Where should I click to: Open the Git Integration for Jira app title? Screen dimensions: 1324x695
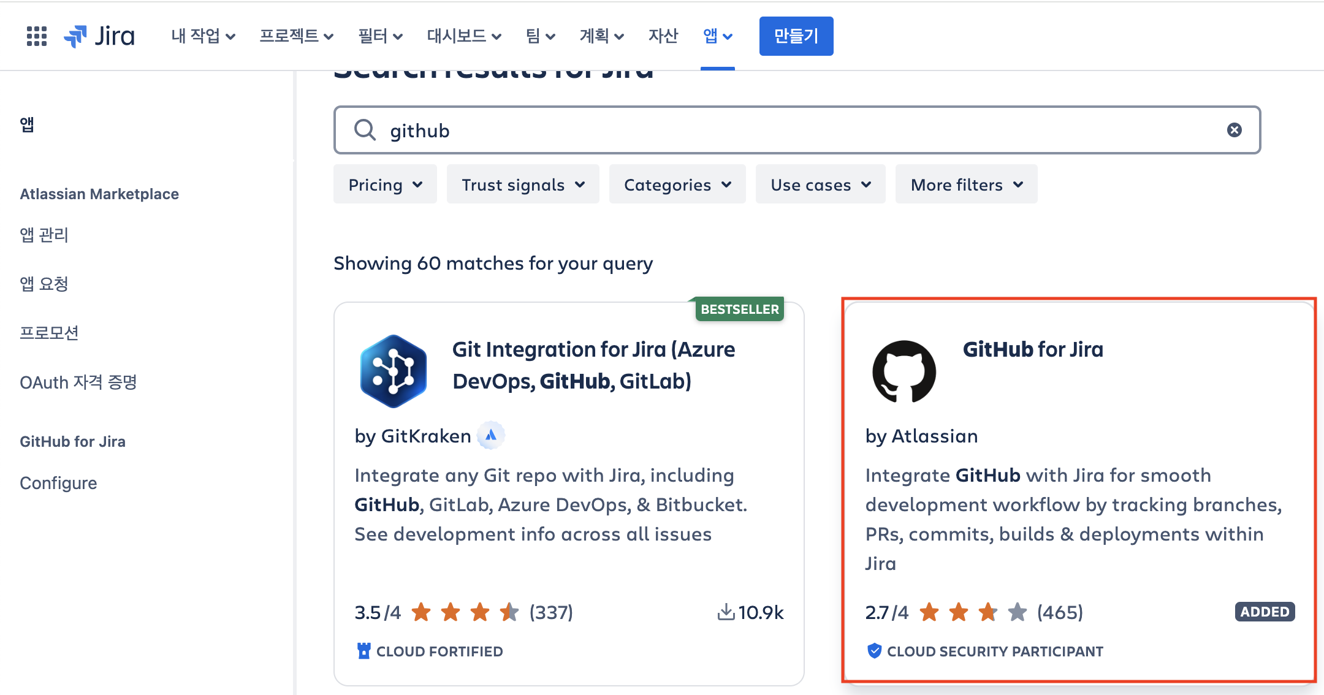point(593,365)
